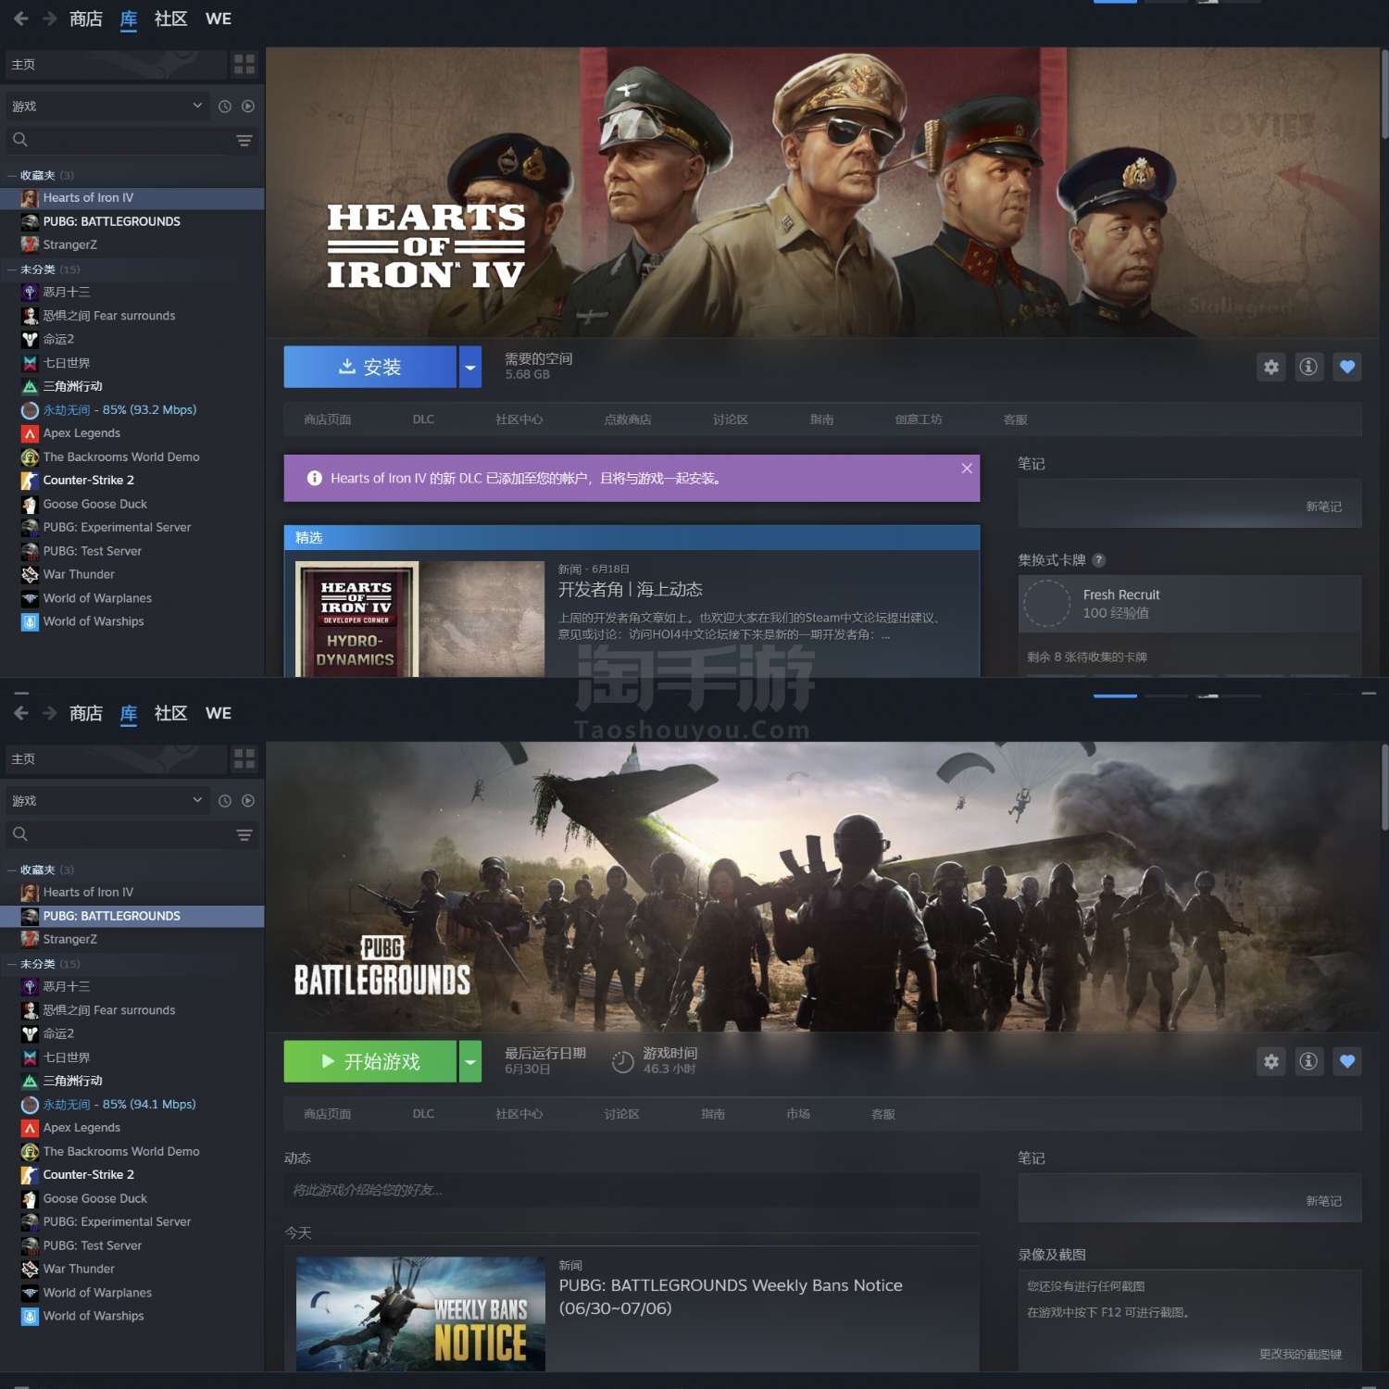Open 商店页面 tab on PUBG page
The width and height of the screenshot is (1389, 1389).
[328, 1114]
